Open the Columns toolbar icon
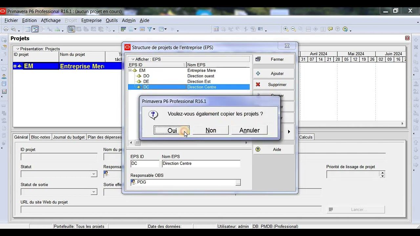Viewport: 420px width, 236px height. (131, 29)
